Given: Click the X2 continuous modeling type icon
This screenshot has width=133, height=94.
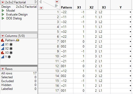Looking at the screenshot, I should [3, 49].
